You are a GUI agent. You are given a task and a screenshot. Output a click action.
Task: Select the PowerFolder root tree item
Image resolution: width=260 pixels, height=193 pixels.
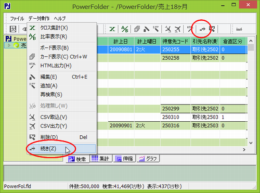tap(16, 39)
